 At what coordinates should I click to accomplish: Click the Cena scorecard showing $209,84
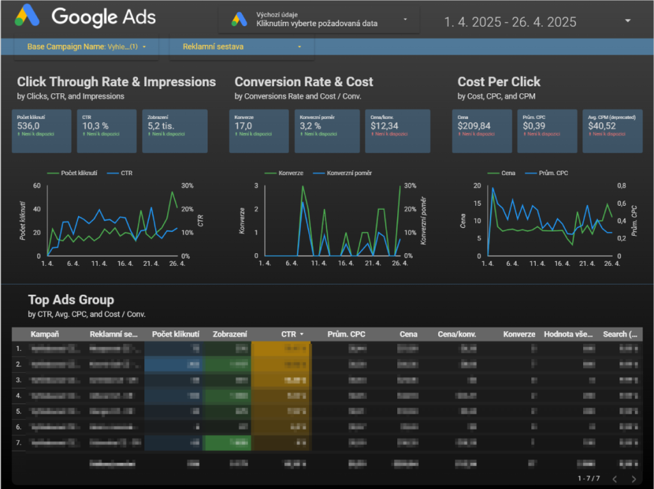(x=482, y=131)
